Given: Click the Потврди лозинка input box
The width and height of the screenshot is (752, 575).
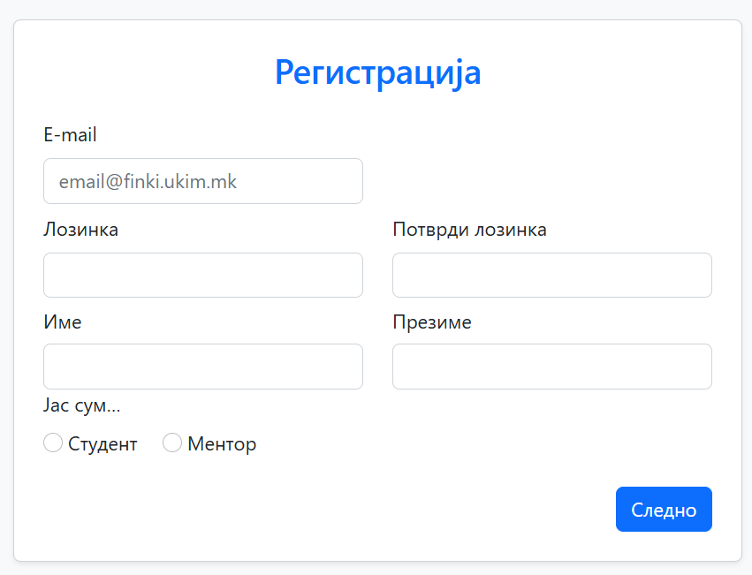Looking at the screenshot, I should click(551, 276).
